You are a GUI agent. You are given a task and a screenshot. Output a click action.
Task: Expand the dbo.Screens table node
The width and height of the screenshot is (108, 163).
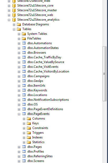pos(19,161)
